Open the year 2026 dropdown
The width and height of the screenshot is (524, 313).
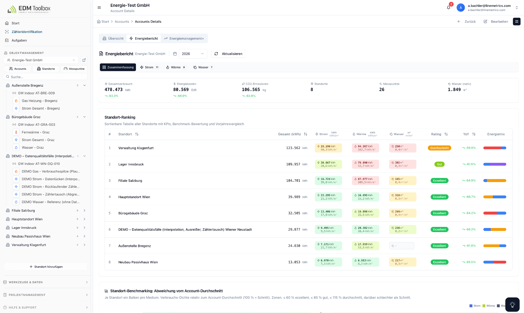[193, 54]
